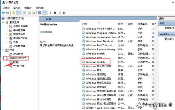Click the Refresh toolbar icon
The image size is (175, 110).
(29, 13)
